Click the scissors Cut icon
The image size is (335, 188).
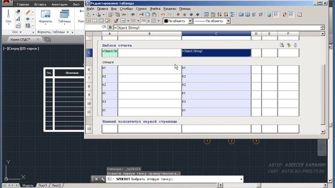click(x=141, y=15)
